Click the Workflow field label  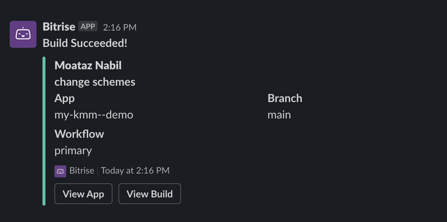[79, 134]
